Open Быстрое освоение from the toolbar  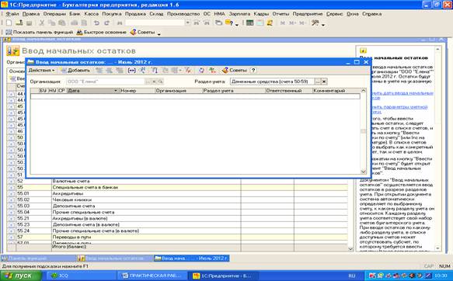(101, 33)
